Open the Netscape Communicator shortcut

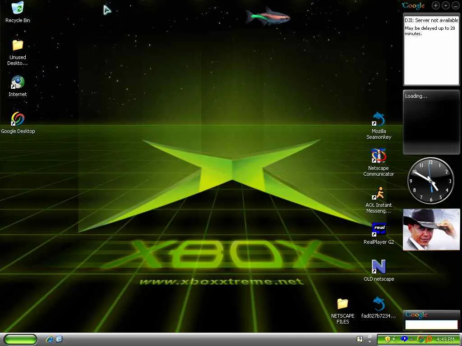[379, 162]
